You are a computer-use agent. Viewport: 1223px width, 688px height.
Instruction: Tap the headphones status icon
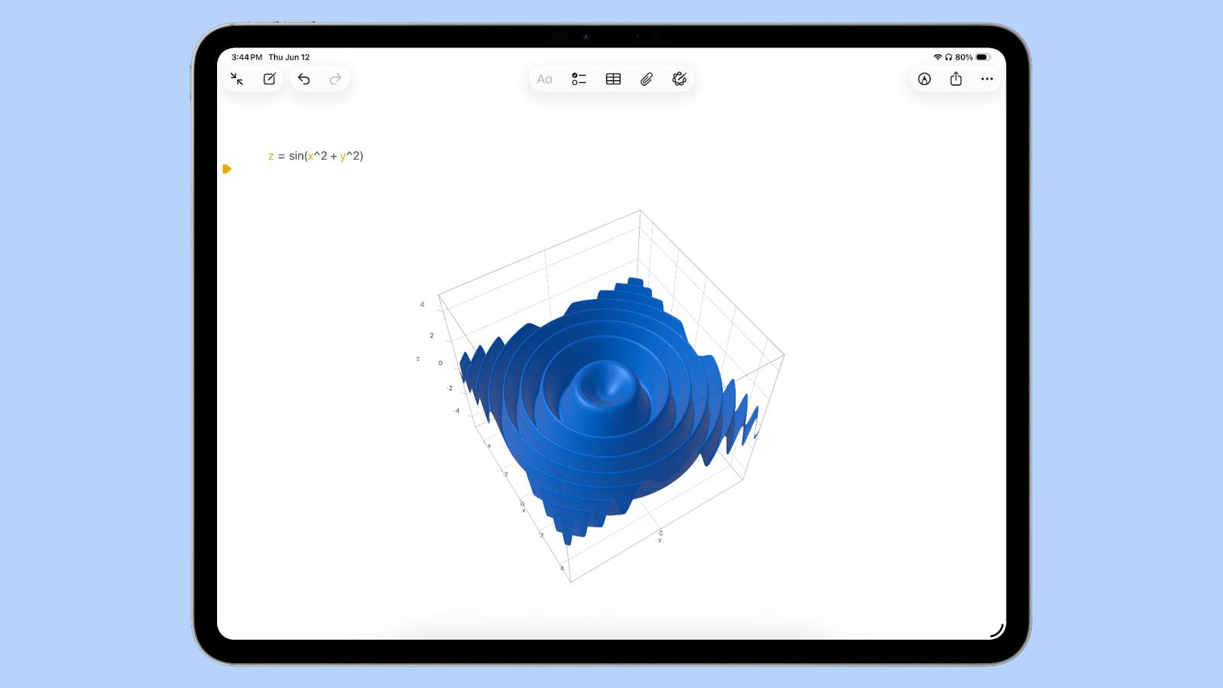pos(950,57)
